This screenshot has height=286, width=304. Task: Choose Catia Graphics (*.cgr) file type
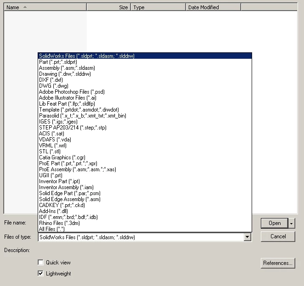[145, 157]
